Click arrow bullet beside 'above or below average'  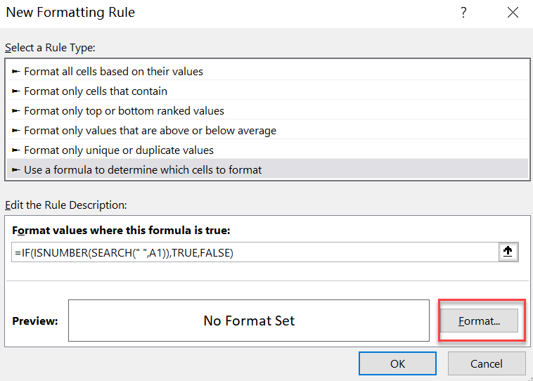pos(16,131)
